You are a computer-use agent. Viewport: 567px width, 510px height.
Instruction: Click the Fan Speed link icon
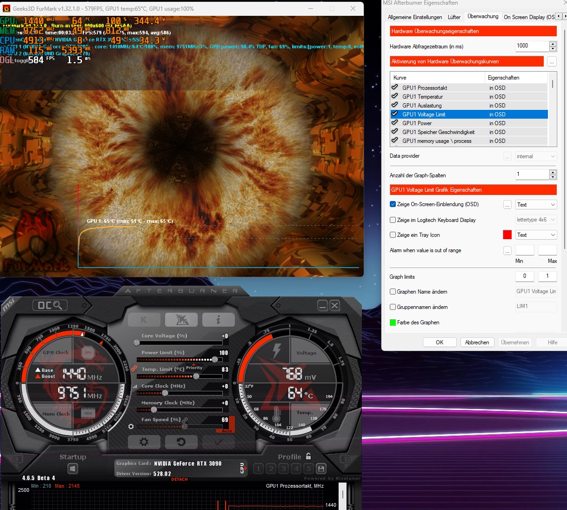point(185,420)
